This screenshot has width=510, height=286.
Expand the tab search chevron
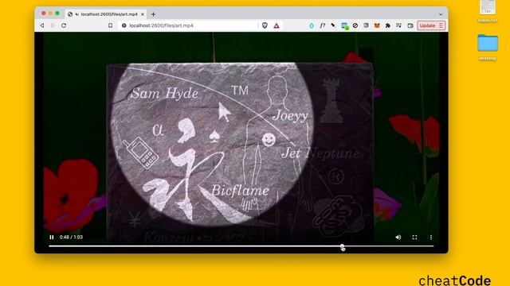pyautogui.click(x=441, y=14)
